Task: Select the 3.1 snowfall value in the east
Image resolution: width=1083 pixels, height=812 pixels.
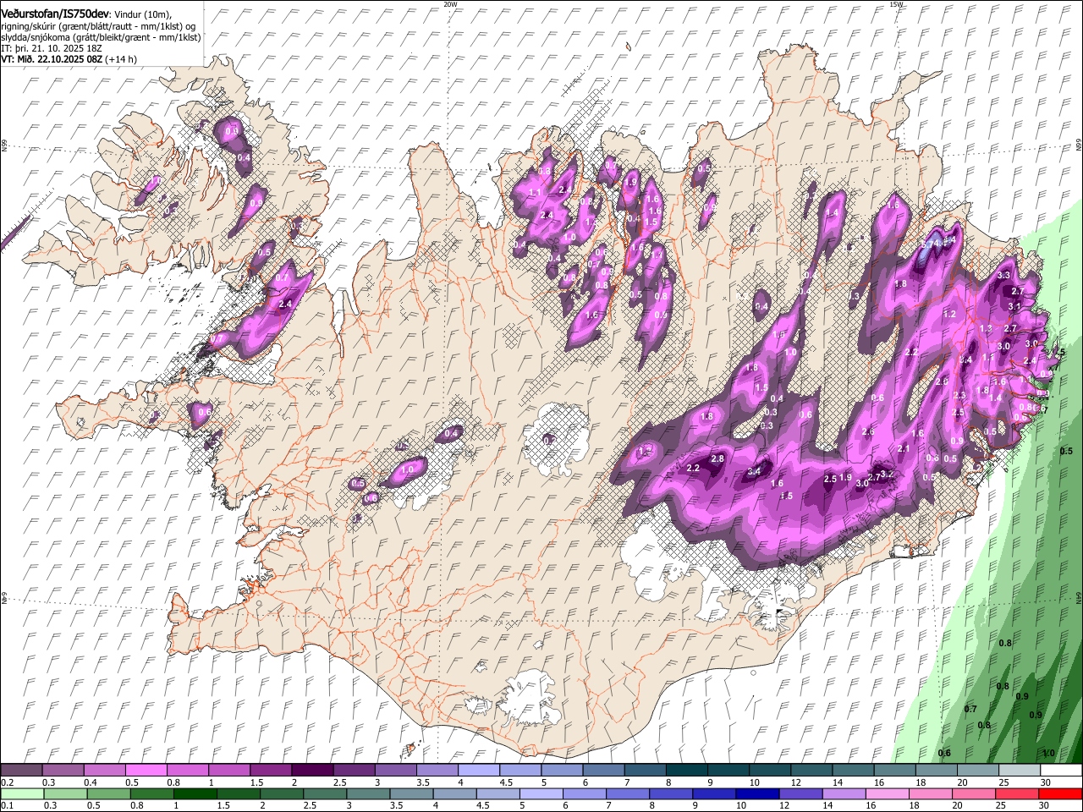Action: 1015,306
